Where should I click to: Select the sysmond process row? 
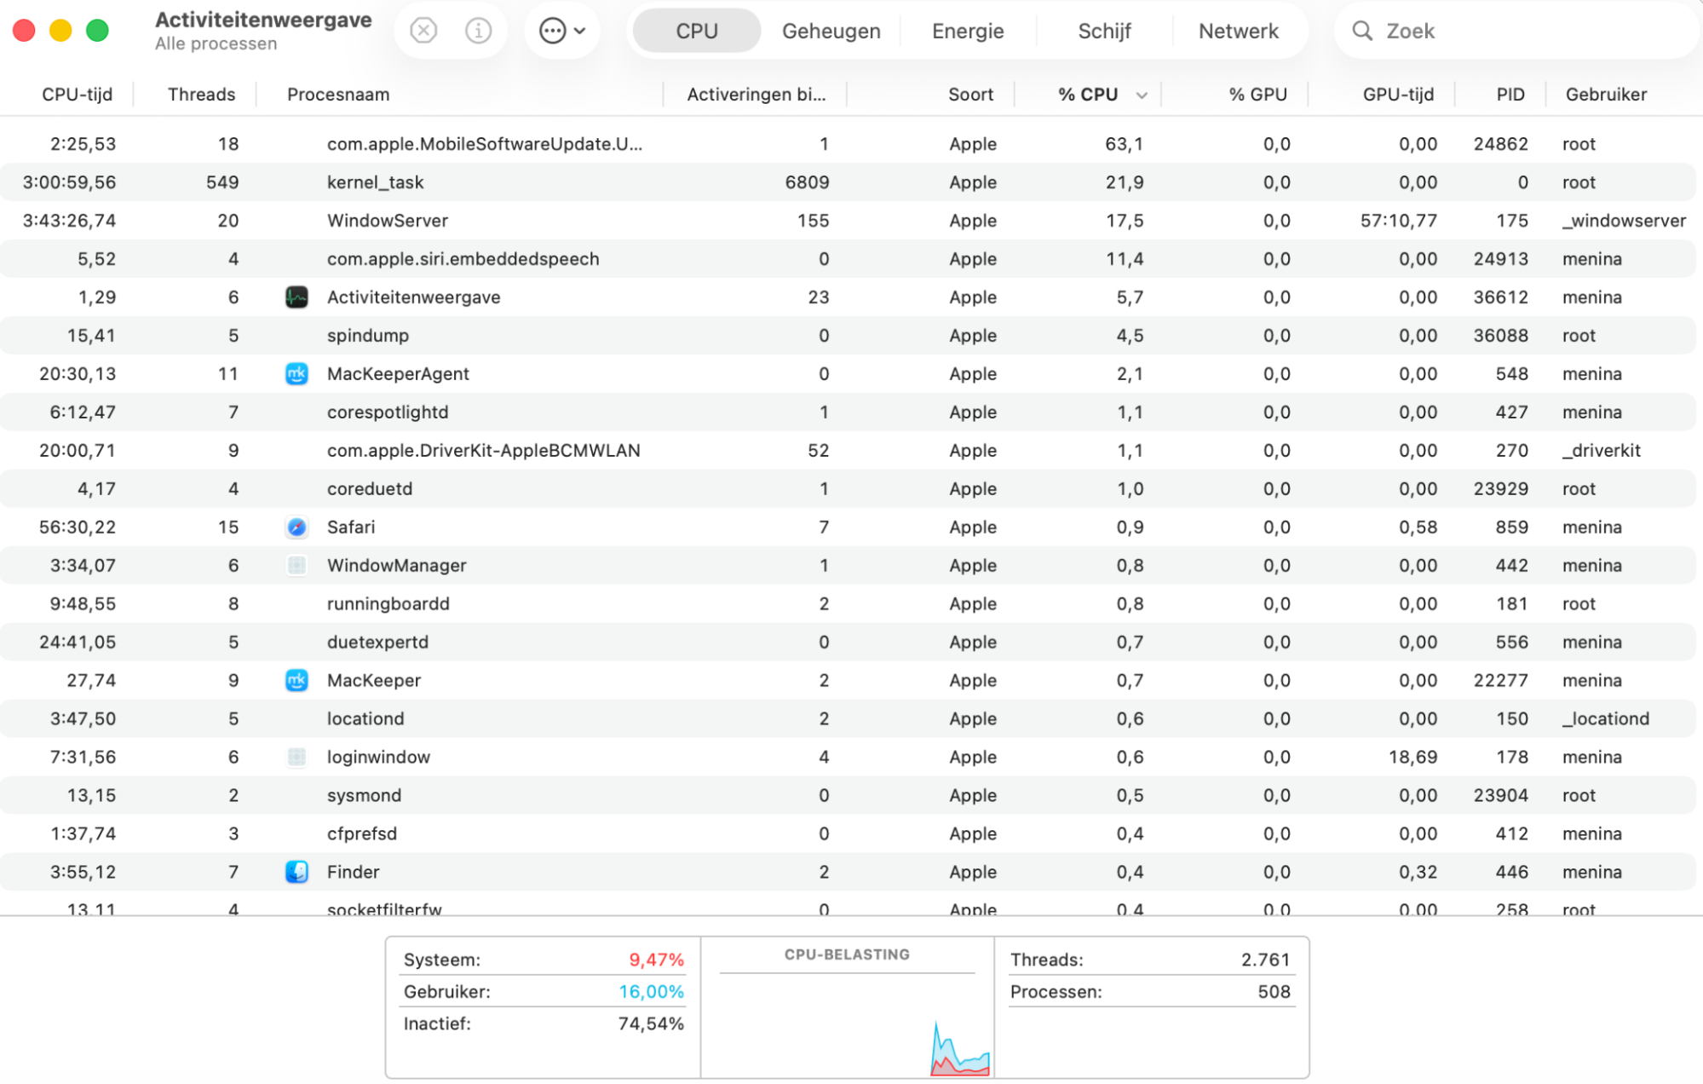click(x=848, y=796)
